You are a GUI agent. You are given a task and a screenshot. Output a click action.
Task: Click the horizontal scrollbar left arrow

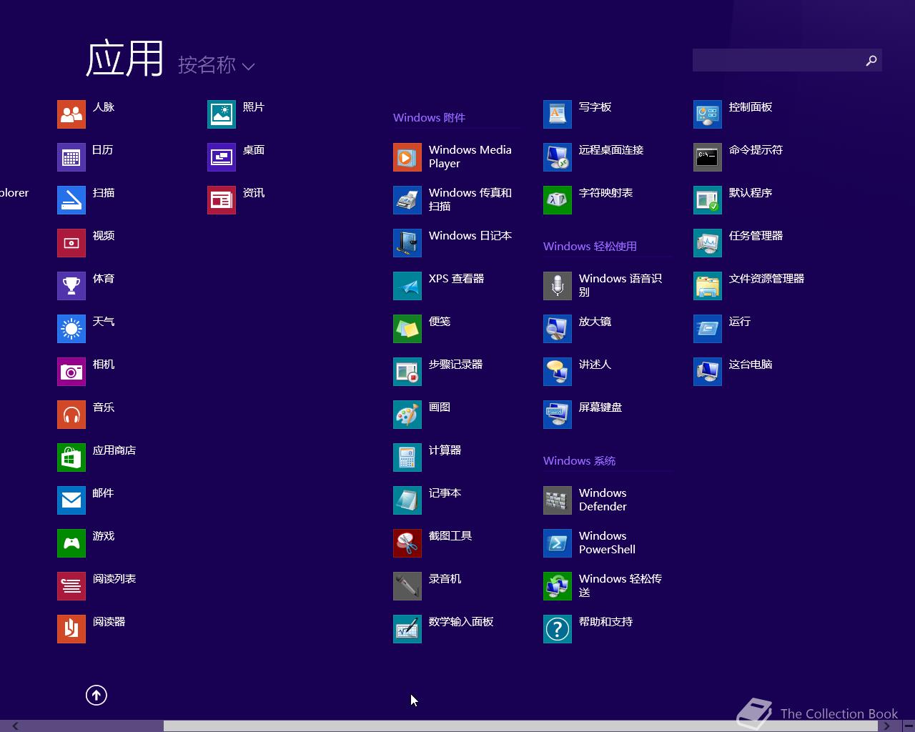pyautogui.click(x=14, y=726)
